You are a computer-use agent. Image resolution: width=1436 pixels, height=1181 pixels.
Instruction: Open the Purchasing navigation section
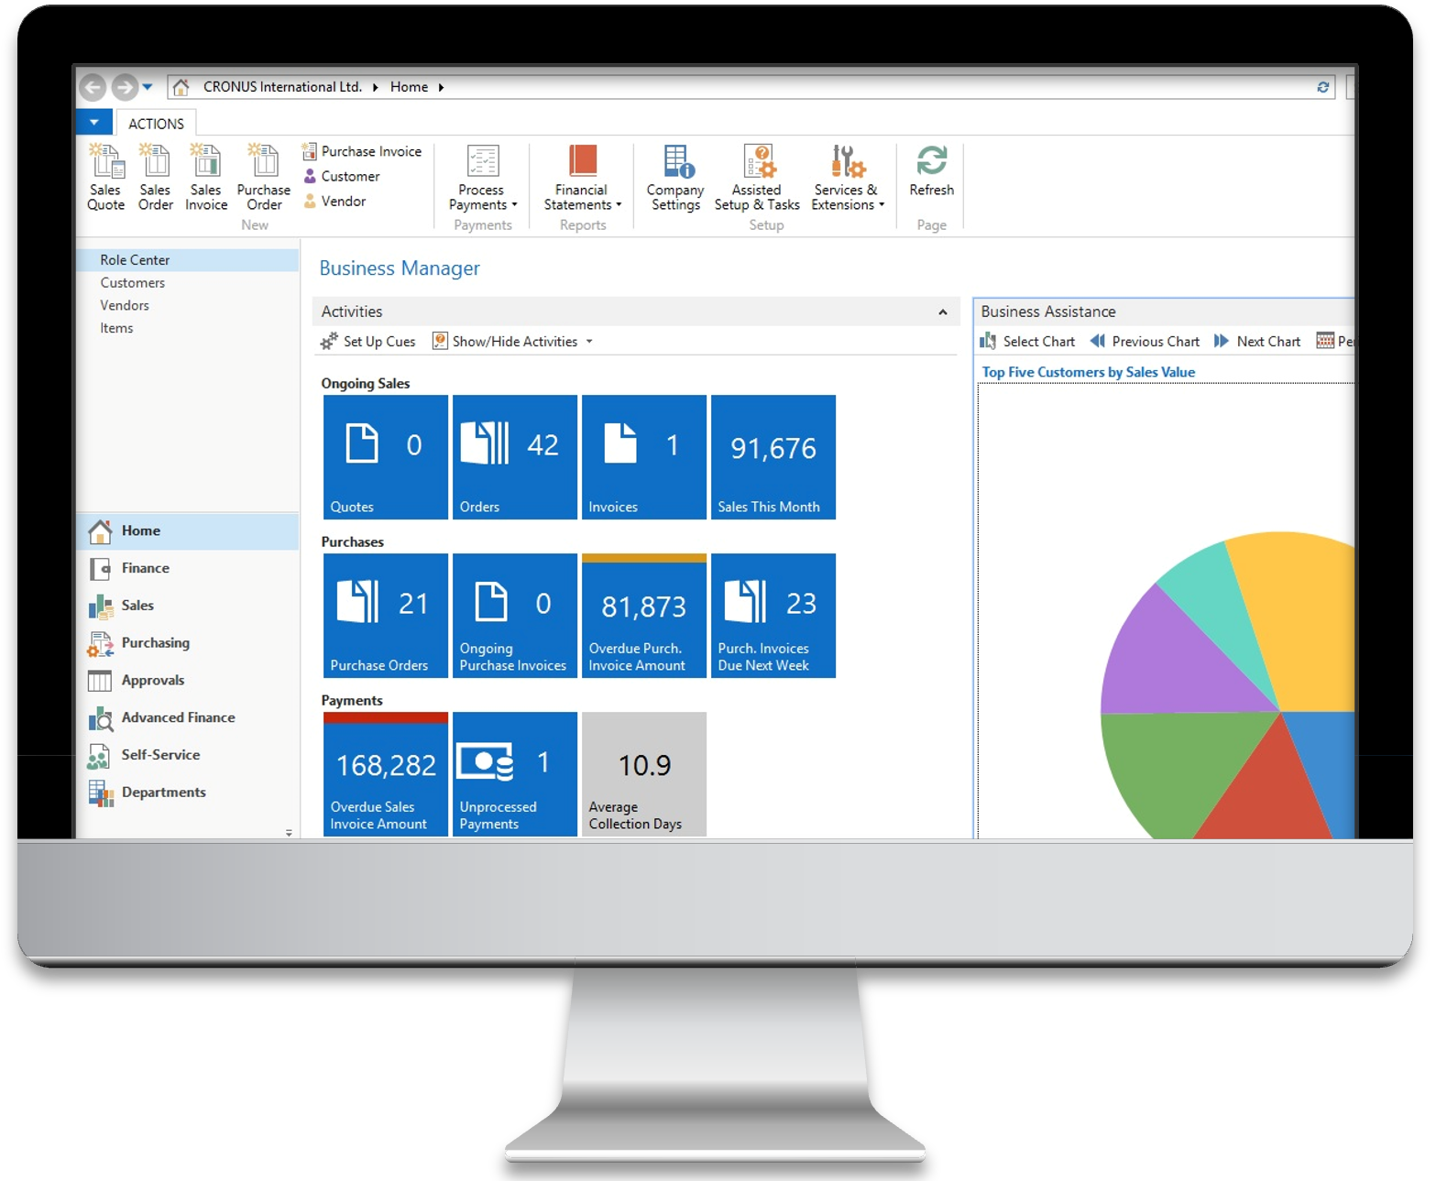[188, 643]
